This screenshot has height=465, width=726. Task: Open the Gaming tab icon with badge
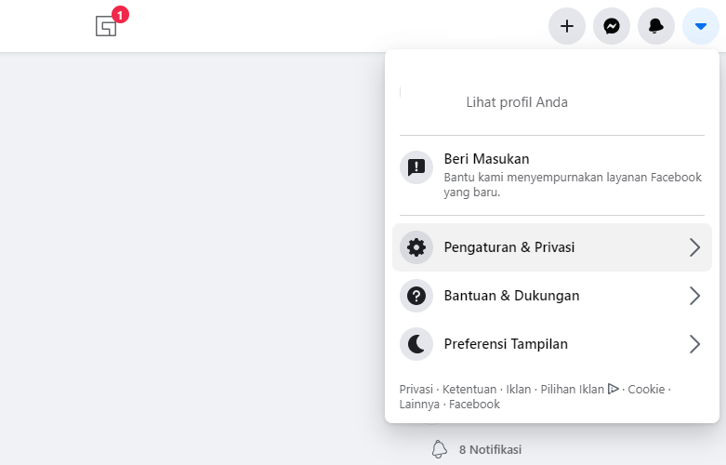click(x=107, y=25)
